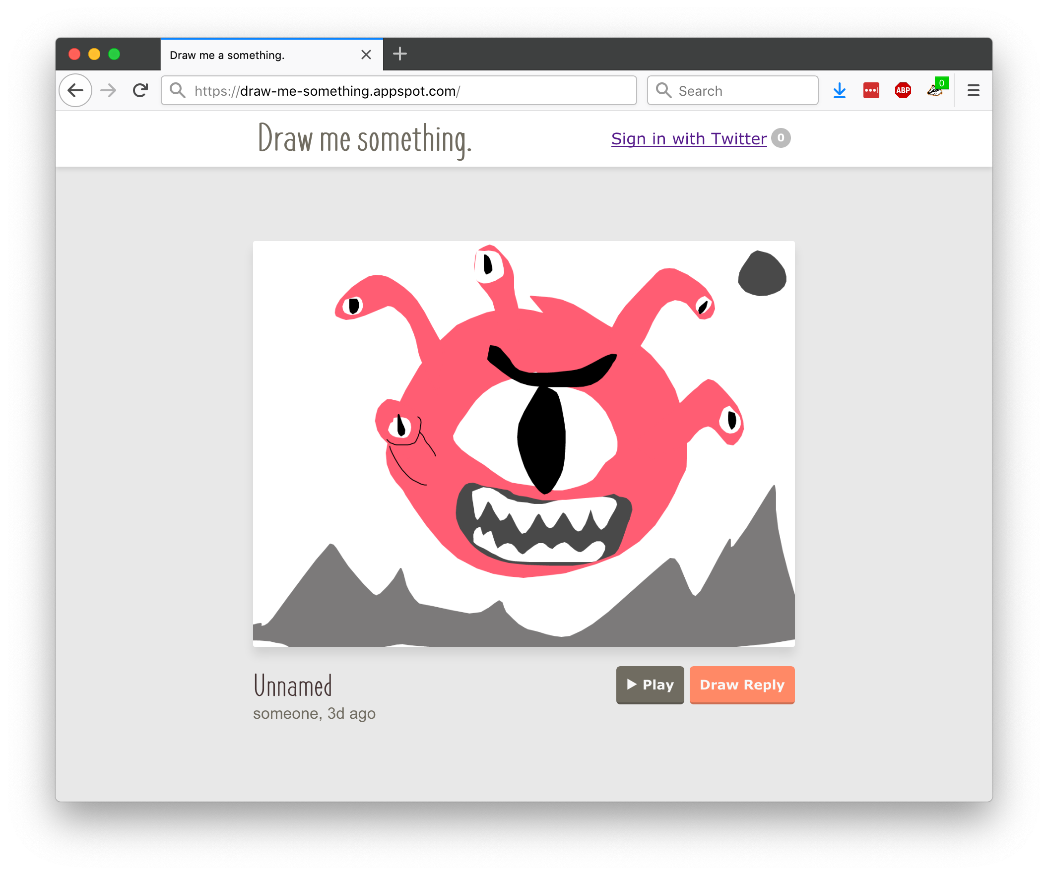Open the extension icon with green 0 badge
Screen dimensions: 1048x875
937,88
